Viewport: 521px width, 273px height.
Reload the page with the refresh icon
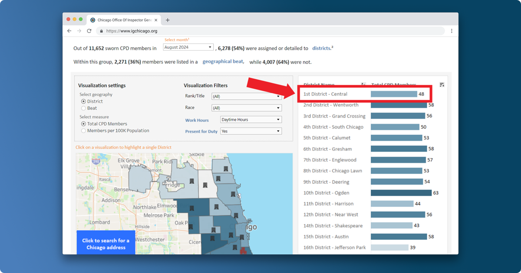(x=89, y=31)
